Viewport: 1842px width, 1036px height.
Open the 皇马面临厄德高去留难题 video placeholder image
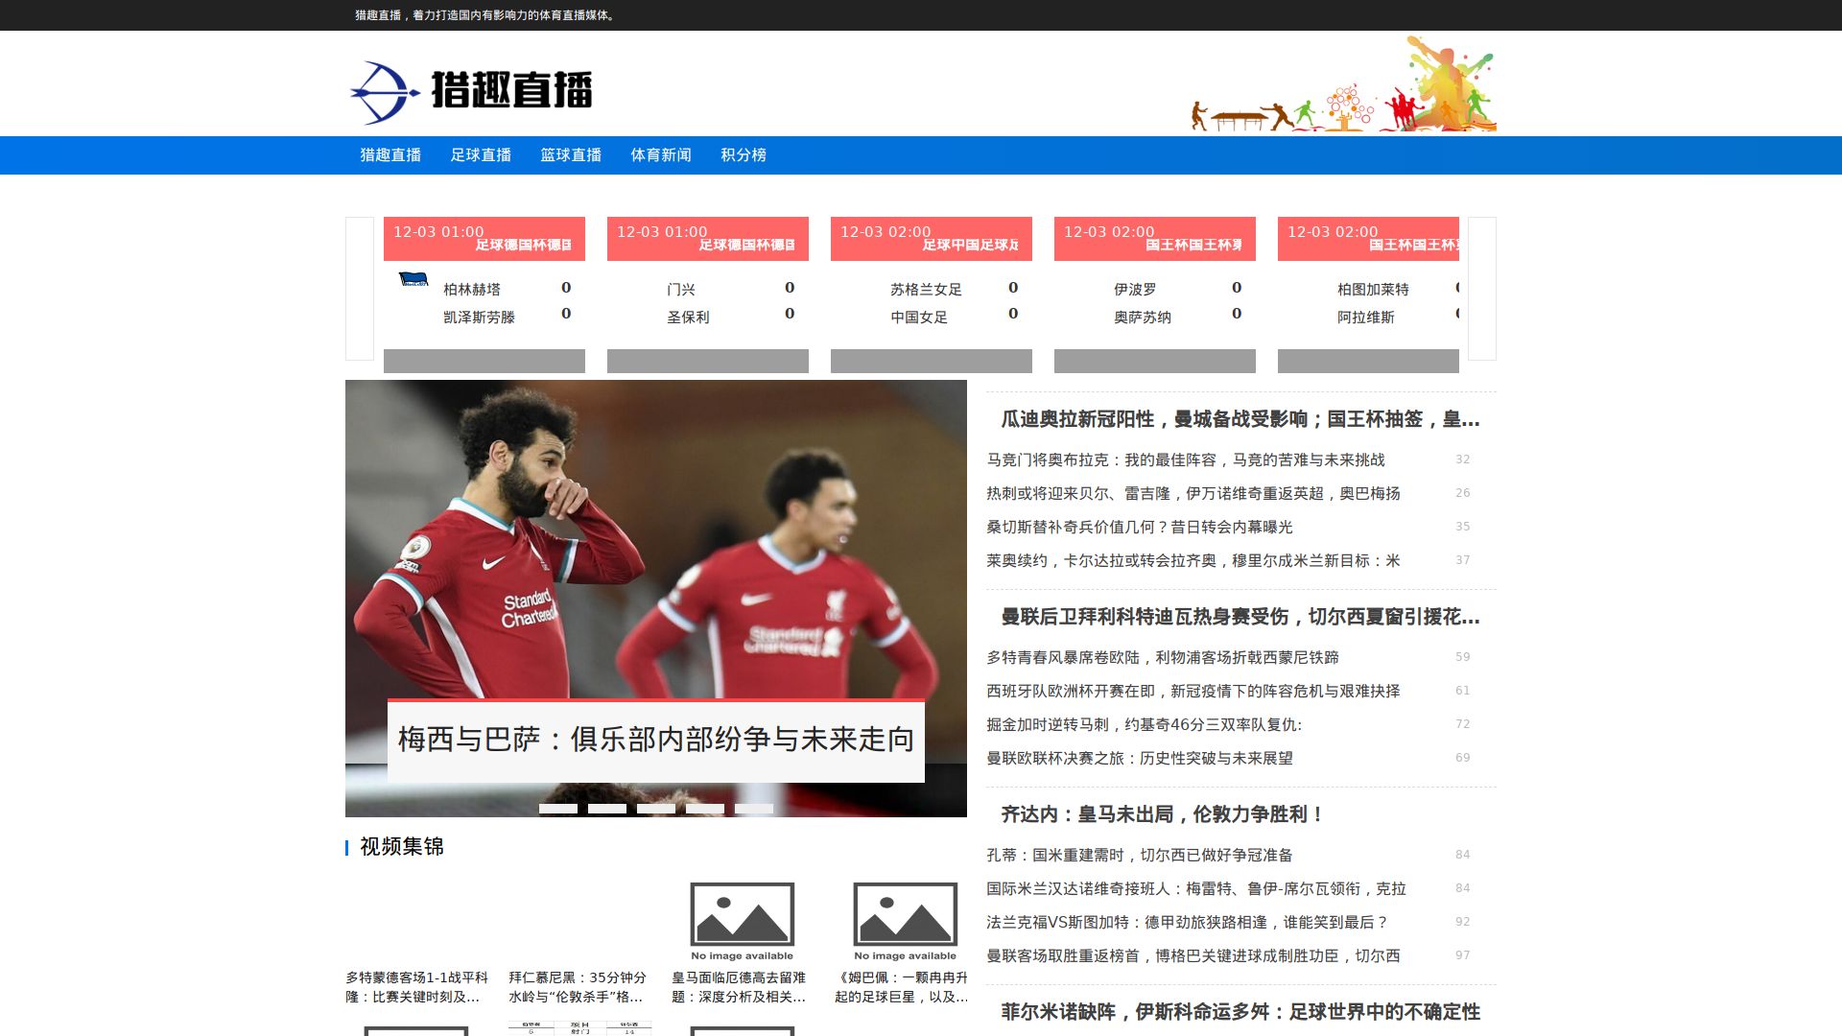(x=742, y=920)
